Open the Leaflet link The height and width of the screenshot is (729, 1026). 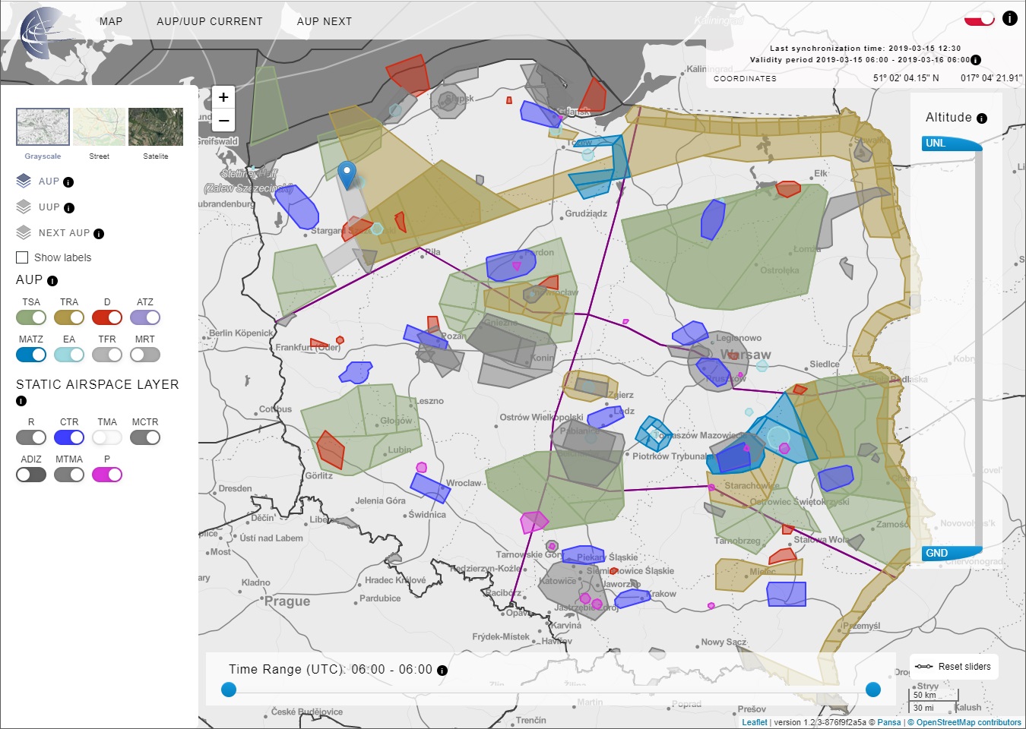(x=755, y=722)
